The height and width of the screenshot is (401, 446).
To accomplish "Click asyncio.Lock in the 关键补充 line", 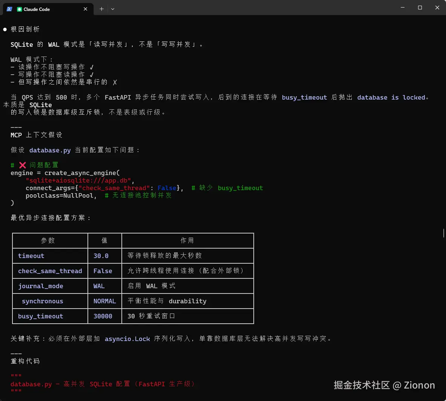I will [127, 339].
